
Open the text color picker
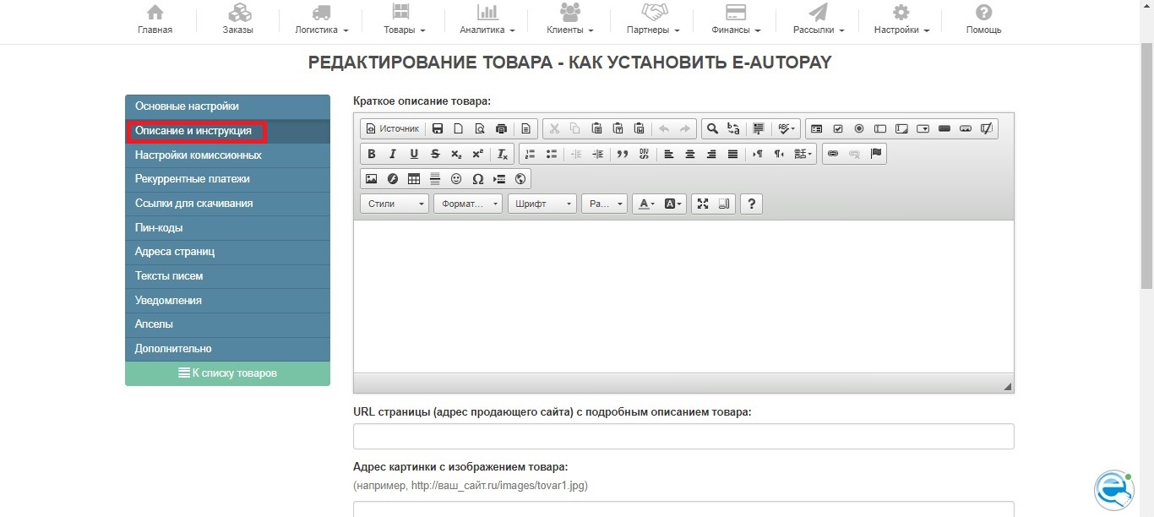point(646,204)
